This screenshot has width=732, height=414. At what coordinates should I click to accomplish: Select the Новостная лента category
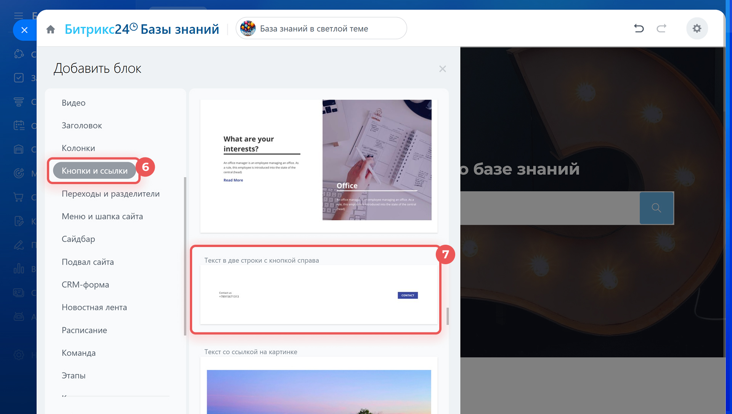[94, 307]
